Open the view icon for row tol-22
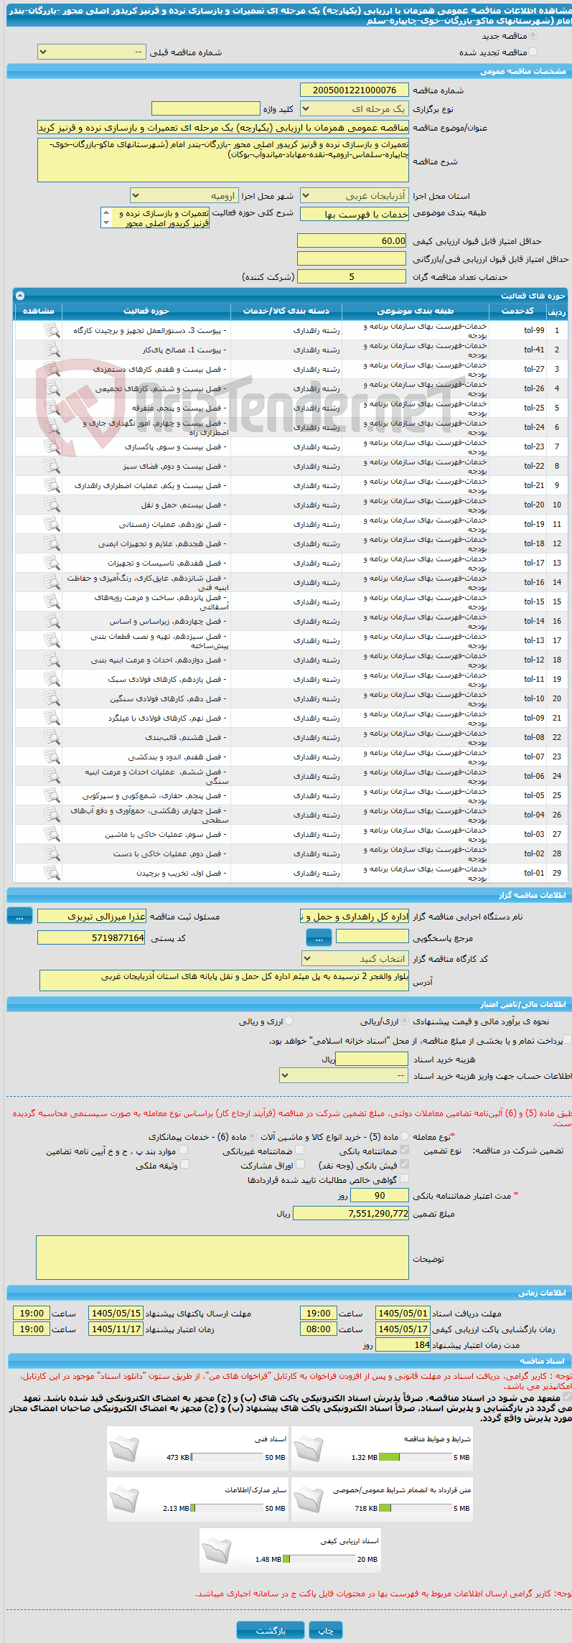Viewport: 572px width, 1643px height. tap(52, 466)
